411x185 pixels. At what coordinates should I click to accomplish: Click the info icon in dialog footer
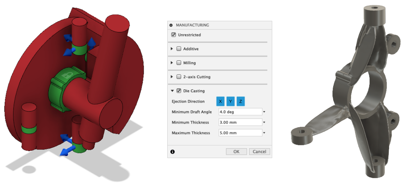tap(172, 152)
